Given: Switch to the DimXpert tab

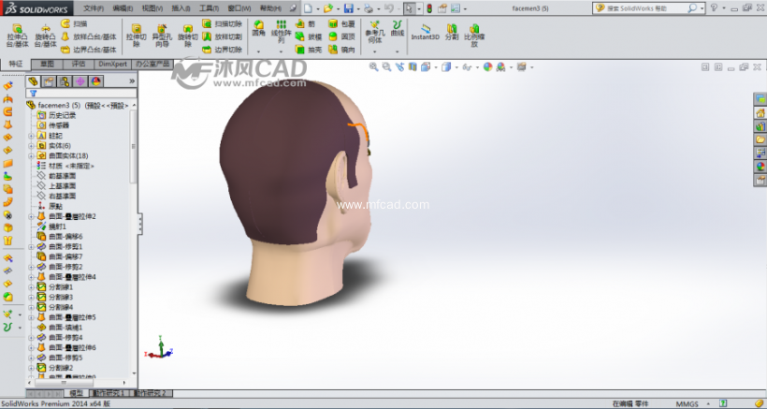Looking at the screenshot, I should coord(112,65).
